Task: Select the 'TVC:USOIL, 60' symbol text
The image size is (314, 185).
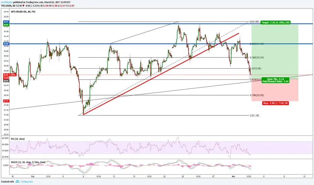Action: click(8, 6)
